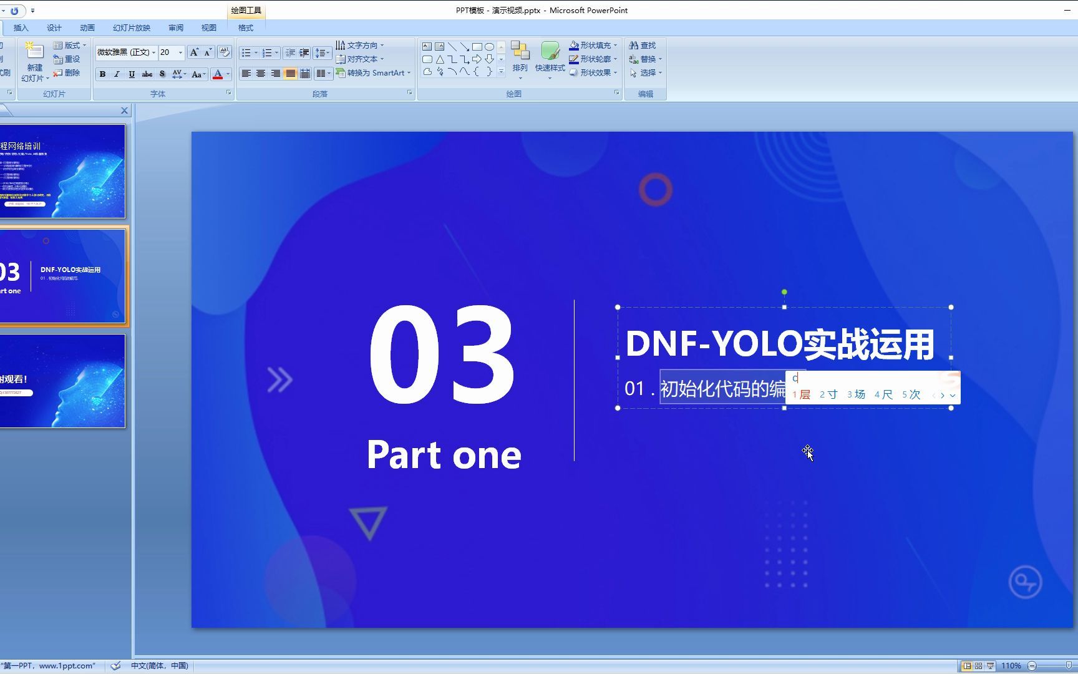Screen dimensions: 1078x674
Task: Start slideshow from status bar icon
Action: point(990,666)
